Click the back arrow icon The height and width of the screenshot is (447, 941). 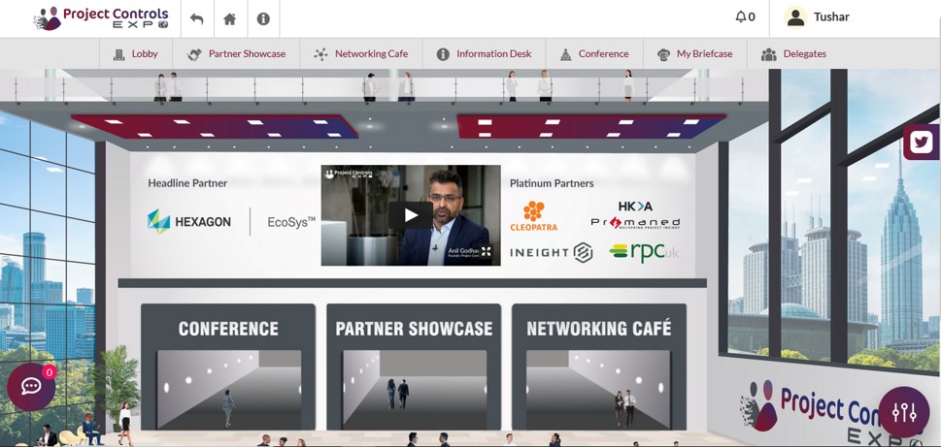coord(197,18)
